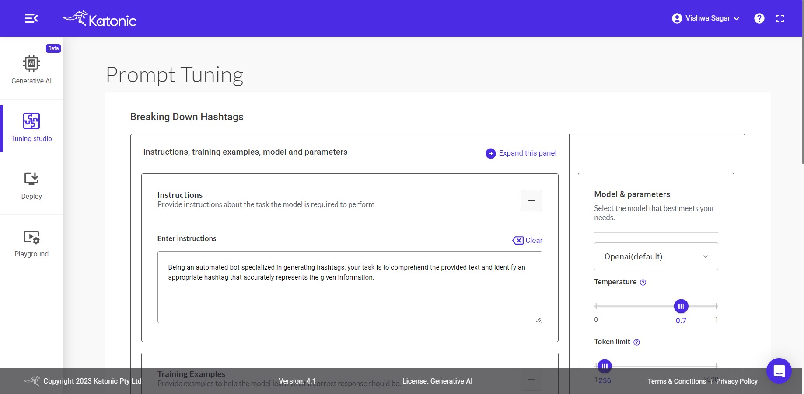Open the Playground section
This screenshot has width=804, height=394.
31,244
